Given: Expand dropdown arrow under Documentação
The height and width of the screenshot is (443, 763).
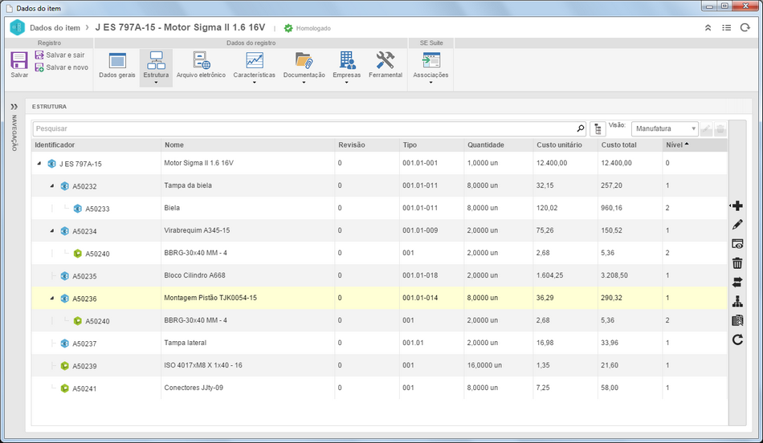Looking at the screenshot, I should pyautogui.click(x=304, y=83).
